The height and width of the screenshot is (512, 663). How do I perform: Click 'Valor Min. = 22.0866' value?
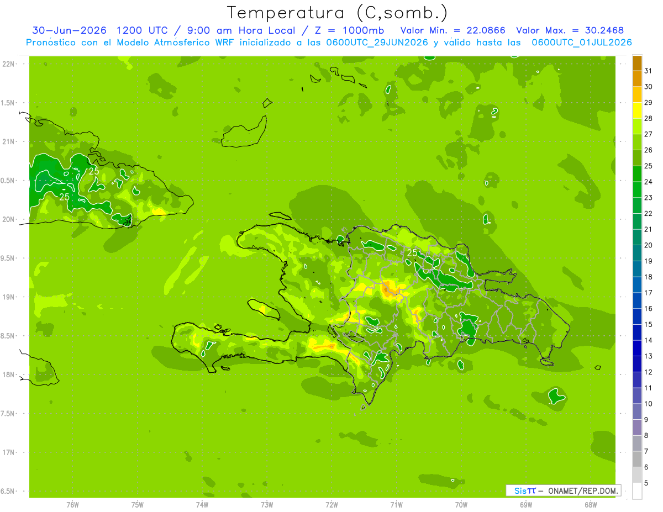point(452,30)
